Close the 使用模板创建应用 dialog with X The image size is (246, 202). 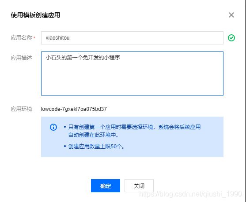coord(231,15)
